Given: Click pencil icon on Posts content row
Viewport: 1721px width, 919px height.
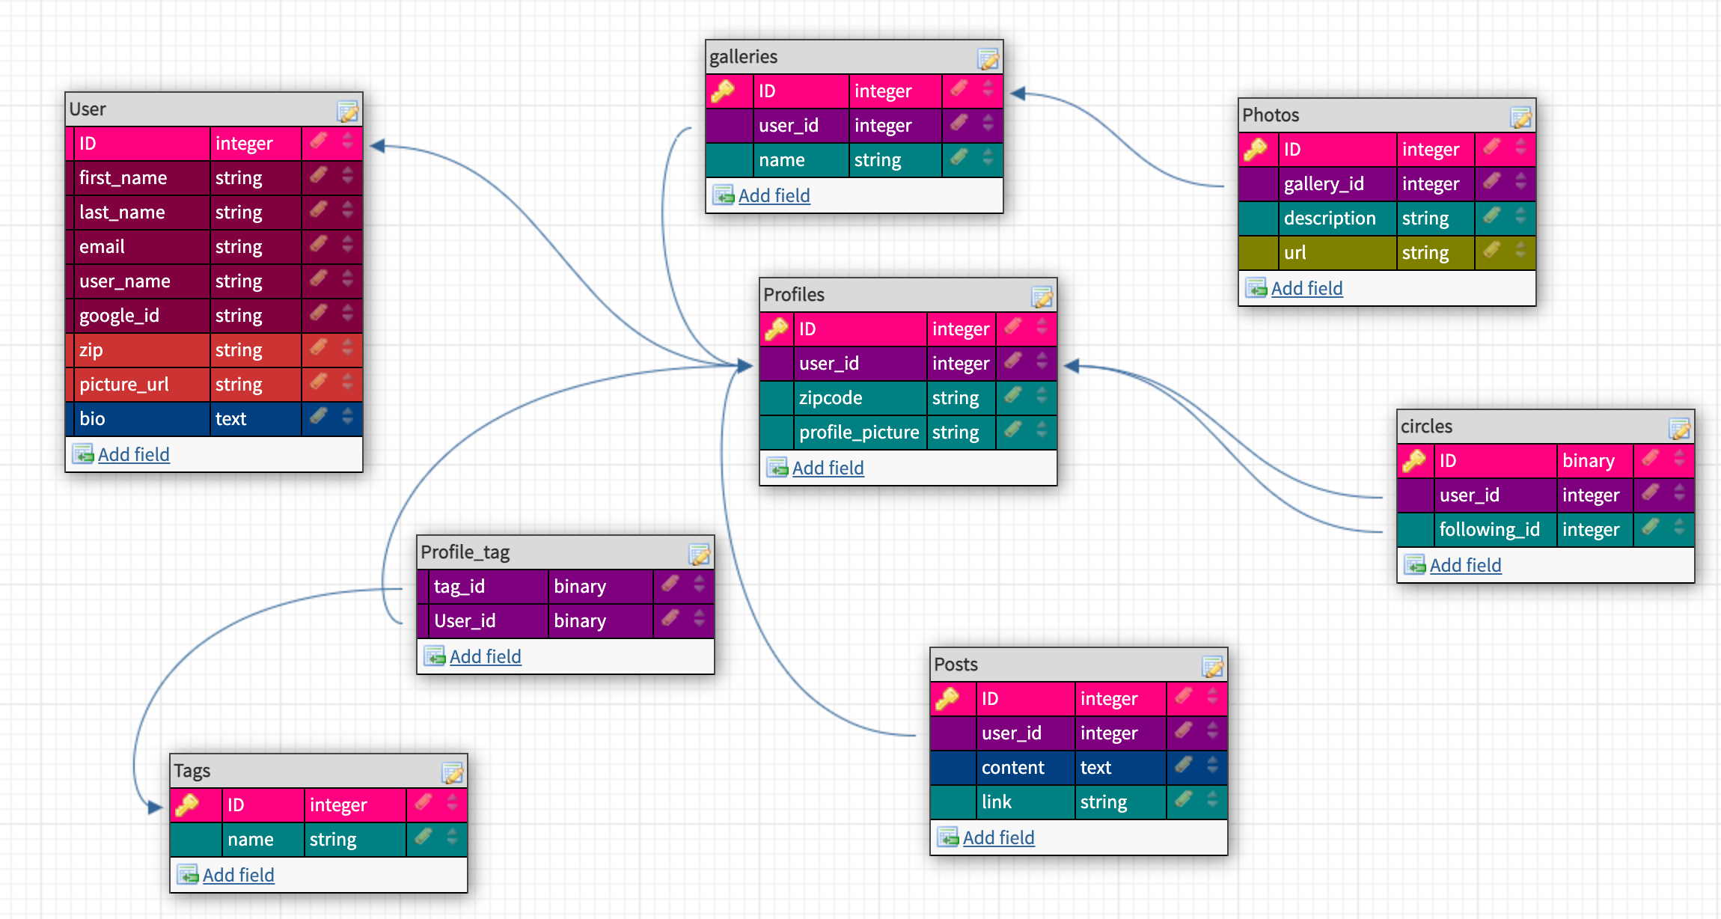Looking at the screenshot, I should [1184, 765].
